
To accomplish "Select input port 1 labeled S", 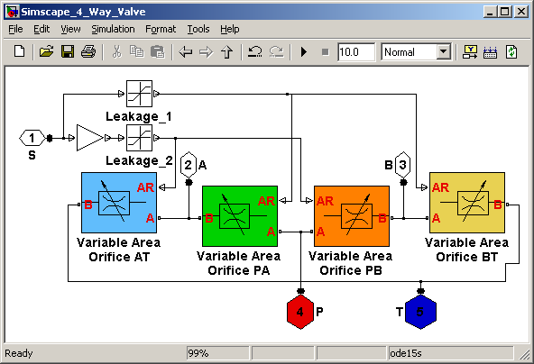I will [x=32, y=138].
